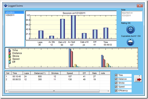This screenshot has height=99, width=148.
Task: Select the 1/28/2011 session
Action: coord(14,15)
